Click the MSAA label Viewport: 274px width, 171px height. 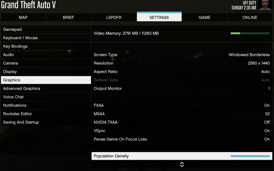click(x=99, y=114)
